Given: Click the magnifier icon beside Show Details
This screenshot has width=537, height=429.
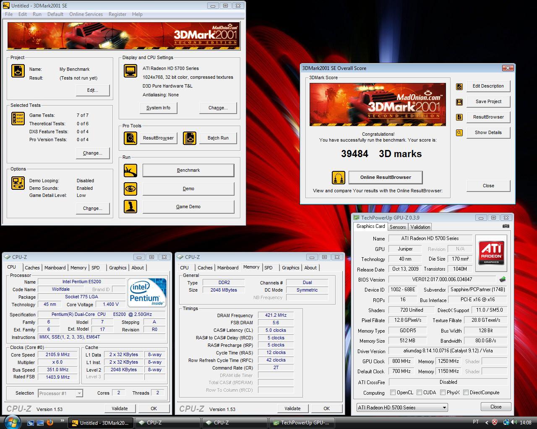Looking at the screenshot, I should [x=459, y=133].
